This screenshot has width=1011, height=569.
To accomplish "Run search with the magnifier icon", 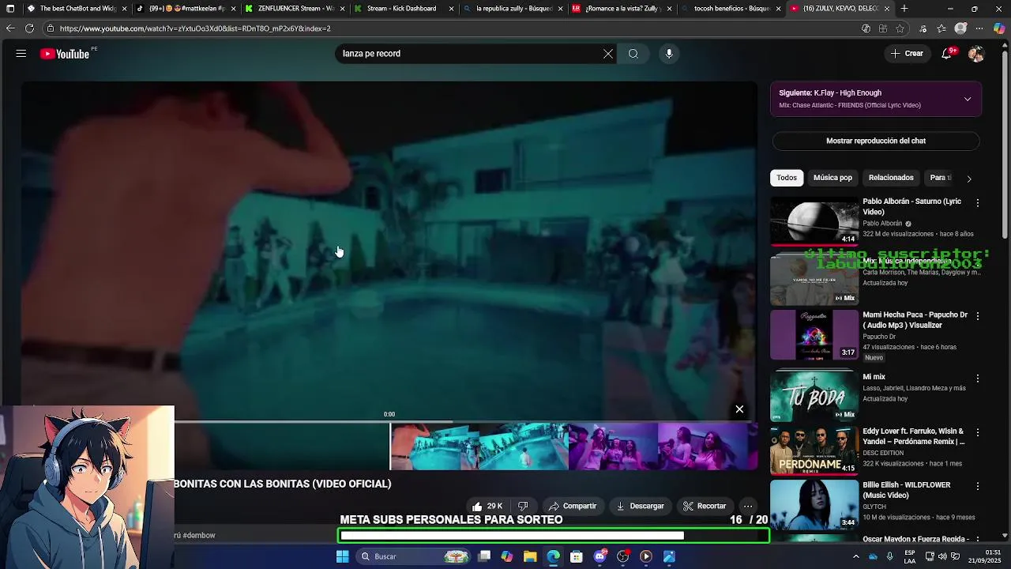I will click(633, 54).
